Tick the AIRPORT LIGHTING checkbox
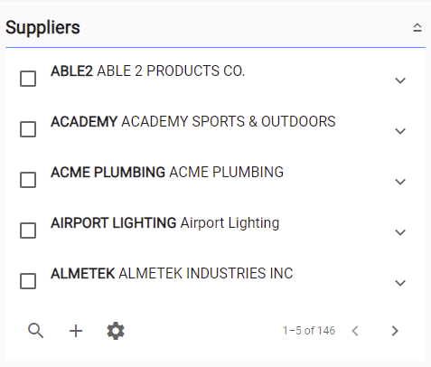431x367 pixels. point(28,231)
